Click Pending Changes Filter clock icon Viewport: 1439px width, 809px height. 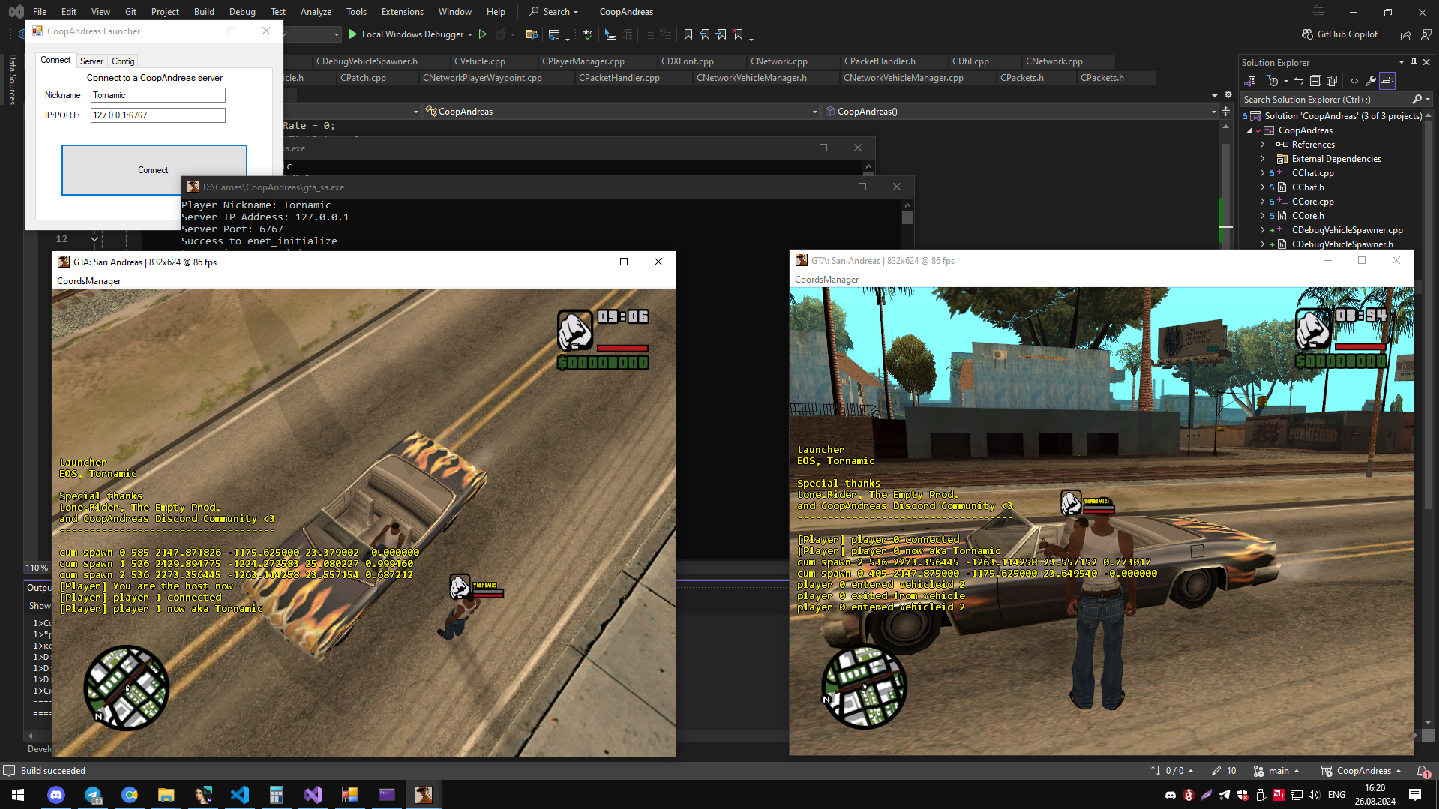coord(1273,81)
